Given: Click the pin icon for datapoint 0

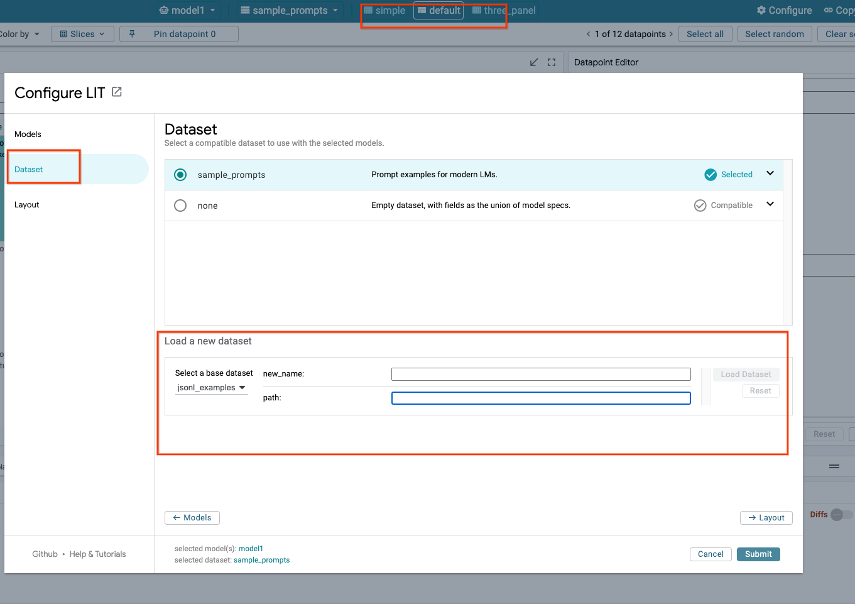Looking at the screenshot, I should (132, 34).
